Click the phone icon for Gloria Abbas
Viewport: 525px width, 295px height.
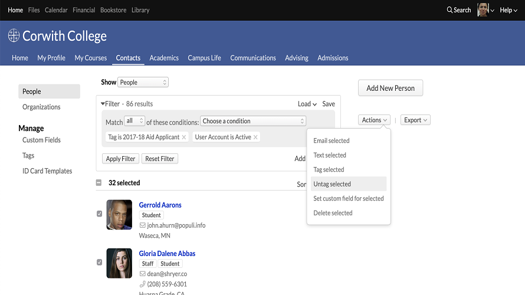(x=142, y=284)
